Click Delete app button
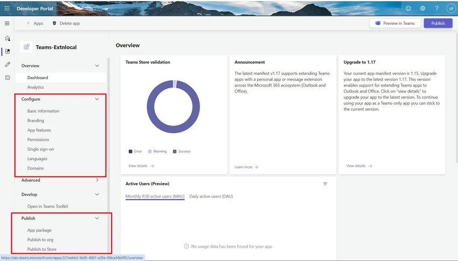 click(x=66, y=23)
